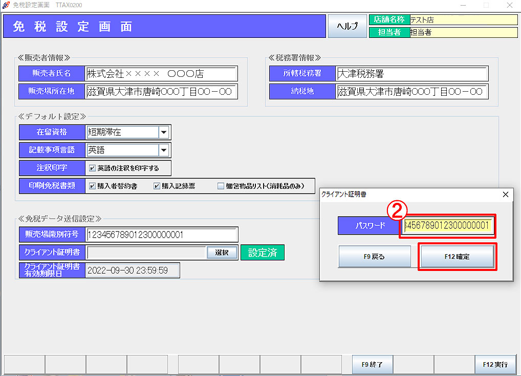Viewport: 521px width, 376px height.
Task: Enable 梱包物品リスト(消耗品のみ) checkbox
Action: pyautogui.click(x=221, y=186)
